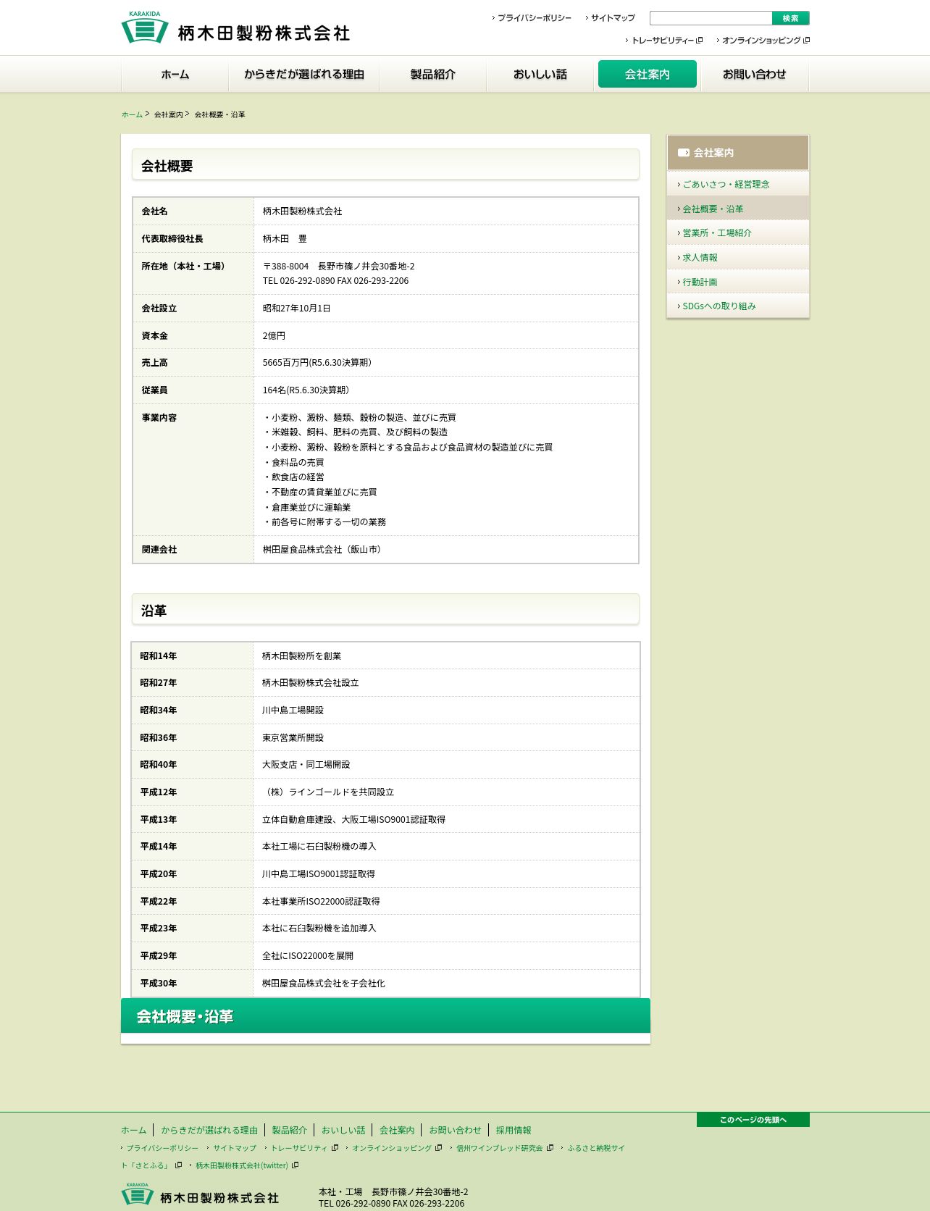Click the history entry 東京営業所開設
This screenshot has width=930, height=1211.
pos(293,738)
